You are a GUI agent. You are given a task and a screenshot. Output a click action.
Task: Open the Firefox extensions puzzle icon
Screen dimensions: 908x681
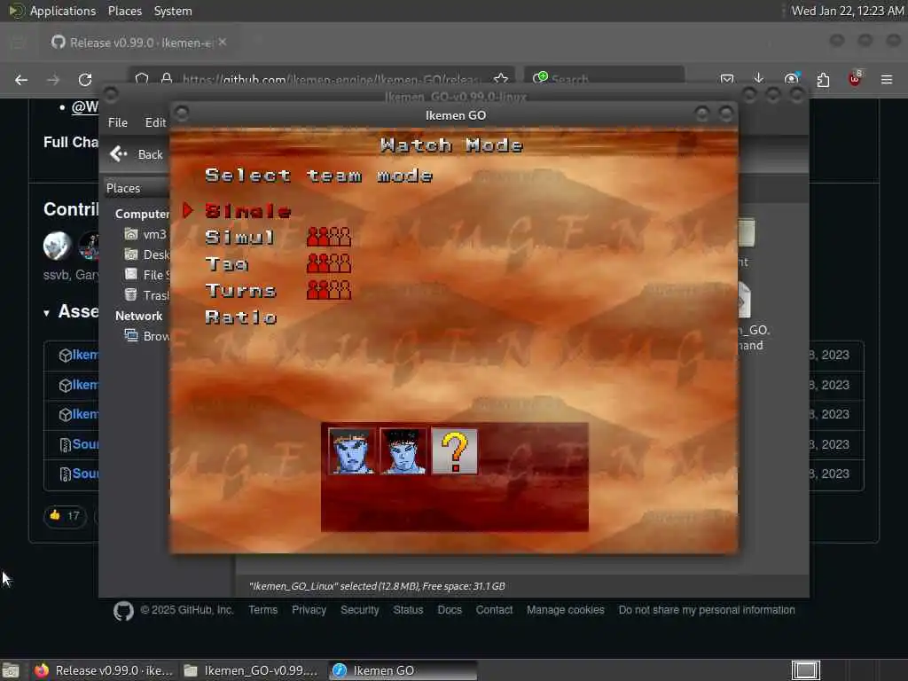coord(823,79)
